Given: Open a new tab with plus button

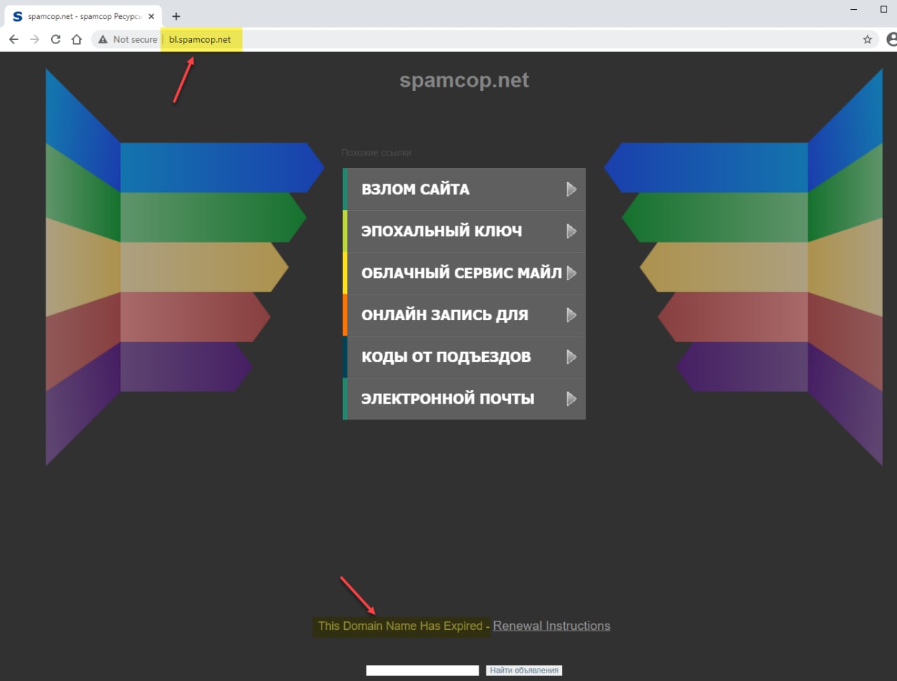Looking at the screenshot, I should point(176,16).
